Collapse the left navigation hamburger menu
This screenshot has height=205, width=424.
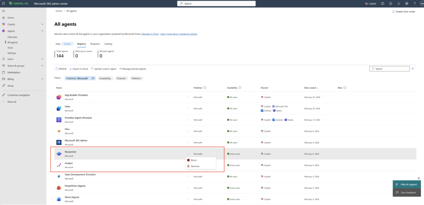tap(4, 11)
